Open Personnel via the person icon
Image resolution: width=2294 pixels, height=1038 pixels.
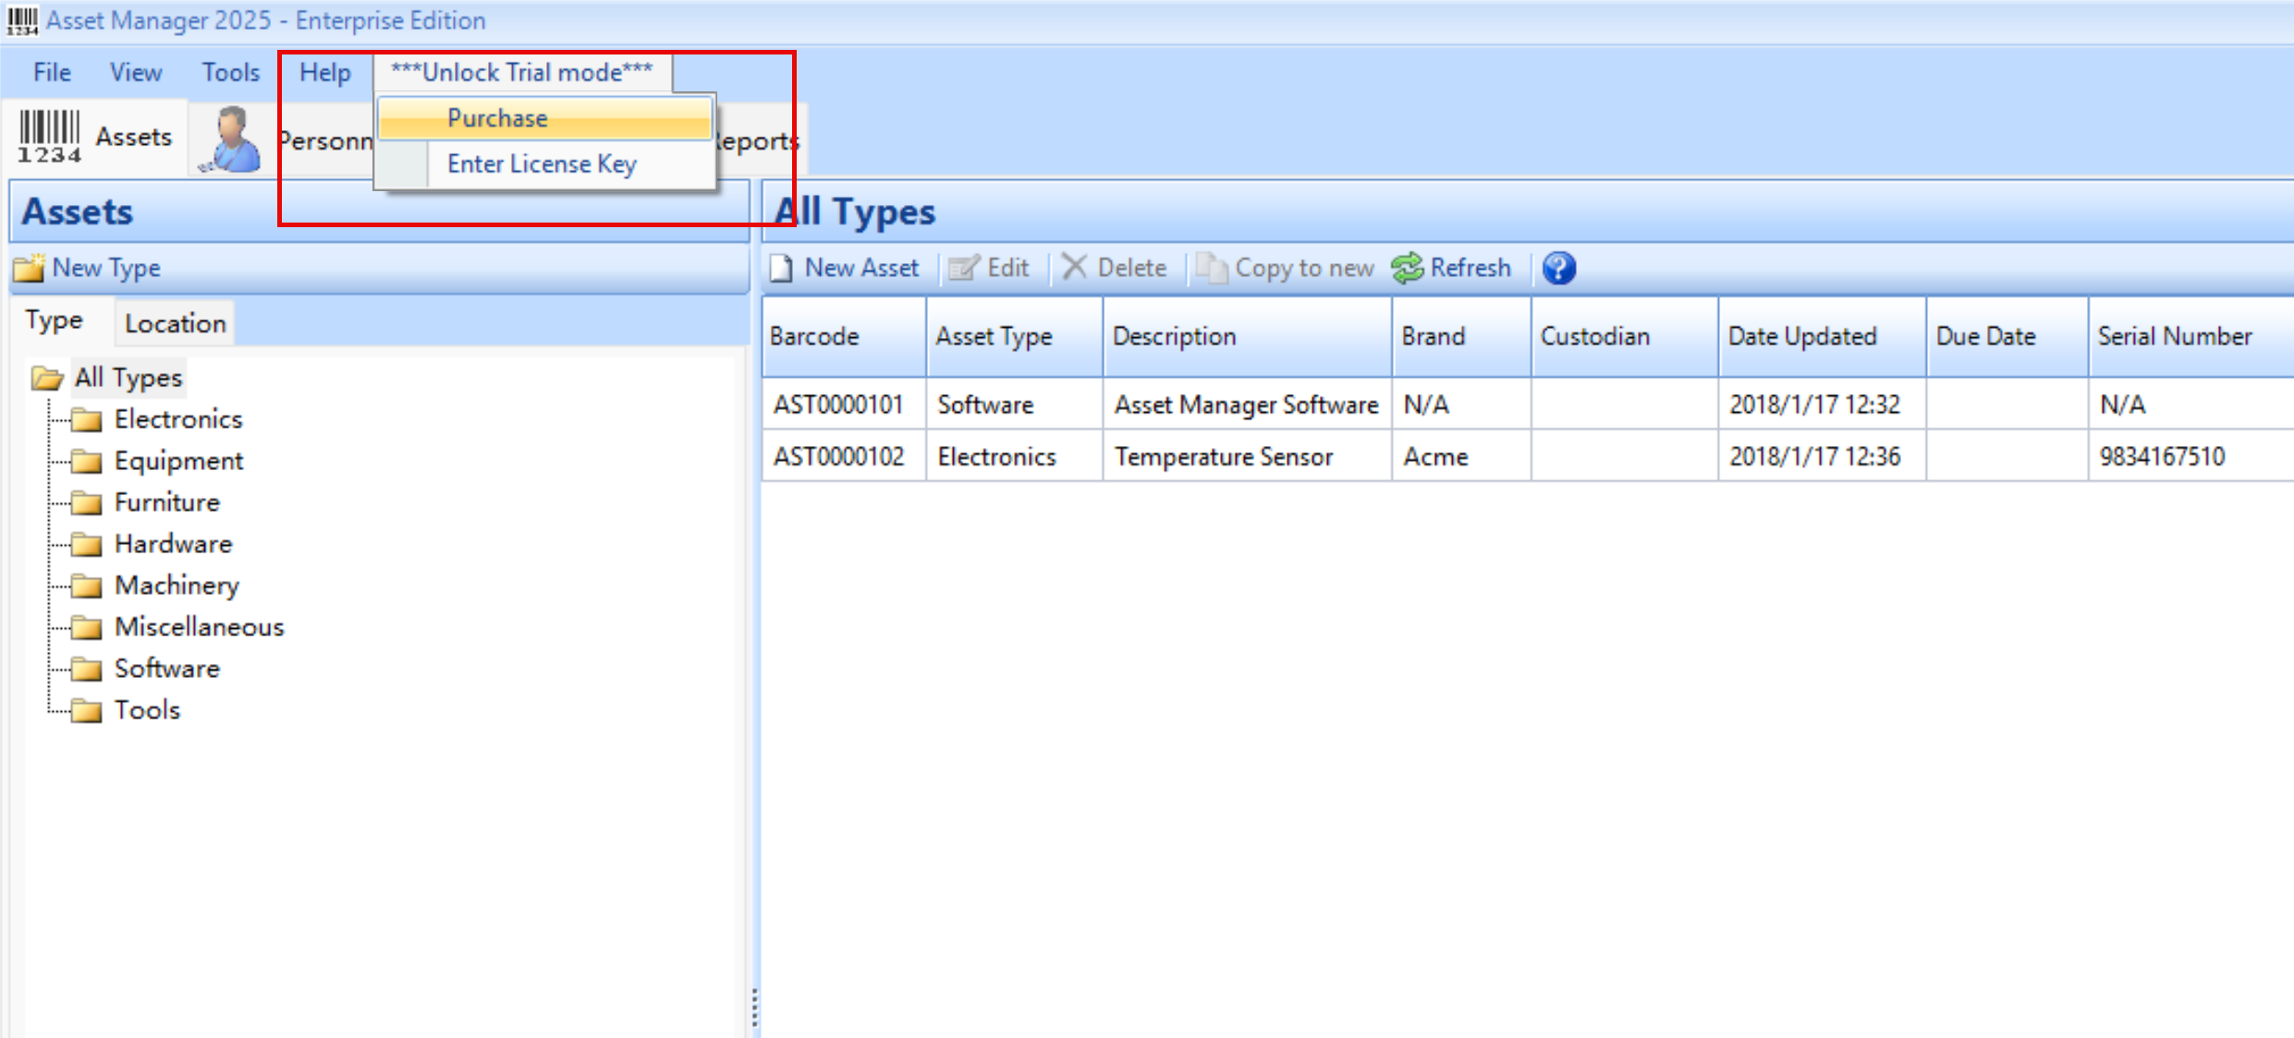[231, 139]
